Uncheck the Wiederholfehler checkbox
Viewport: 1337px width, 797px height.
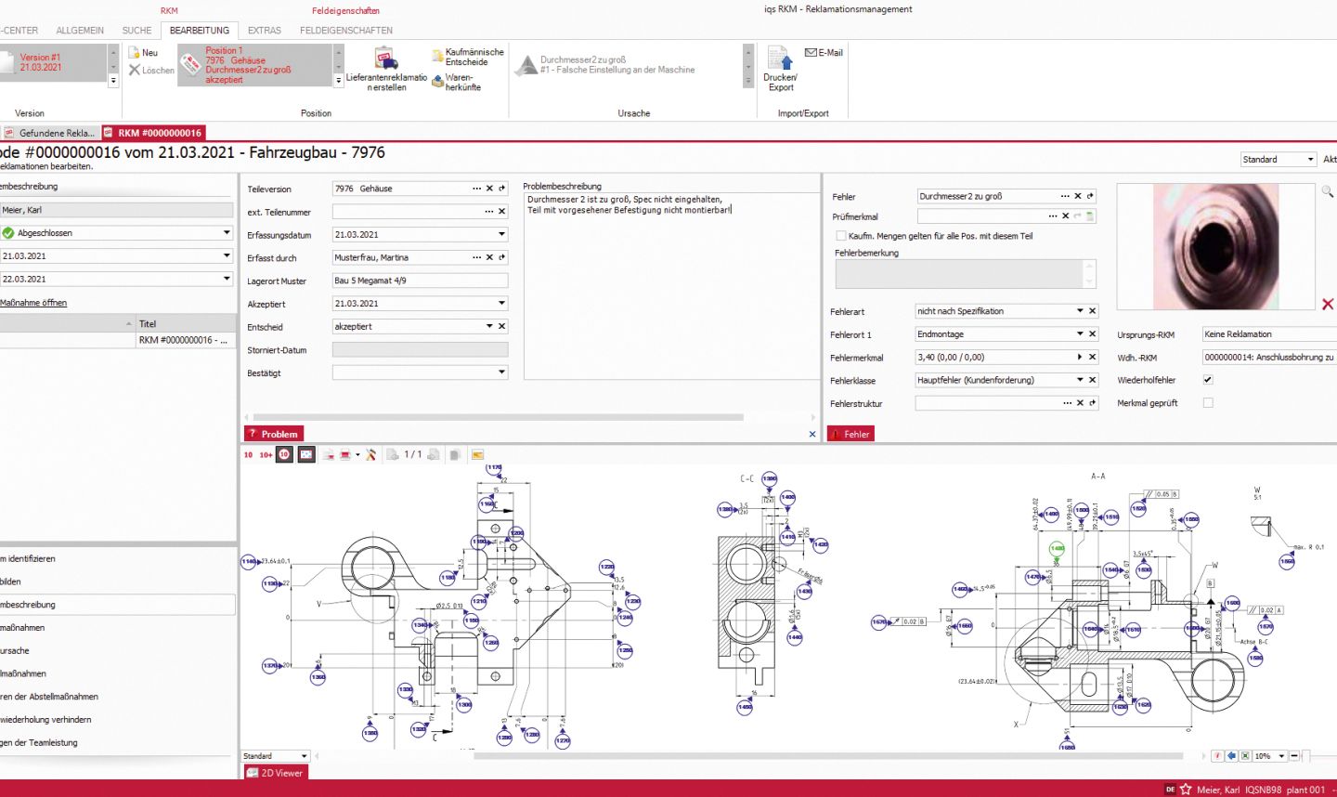[1208, 380]
